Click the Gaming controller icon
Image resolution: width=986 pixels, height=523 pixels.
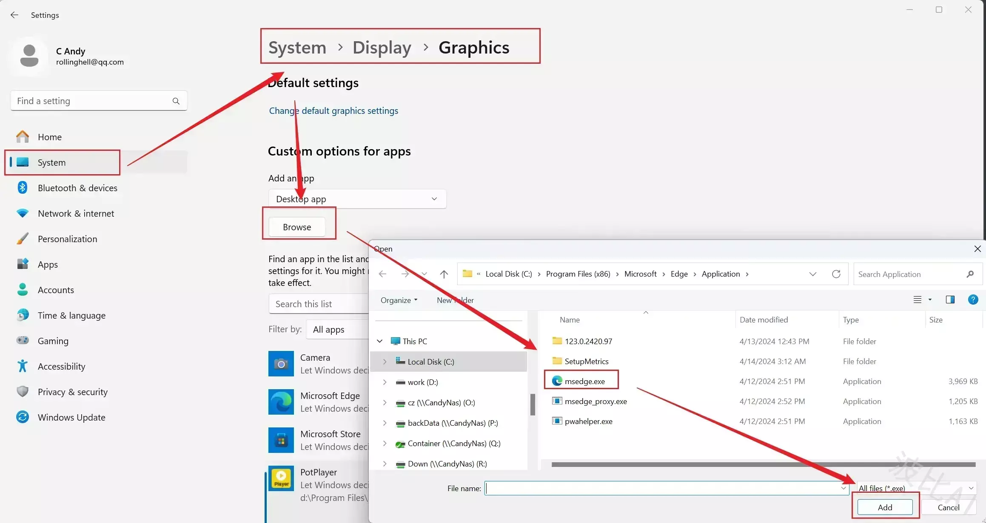pos(23,341)
